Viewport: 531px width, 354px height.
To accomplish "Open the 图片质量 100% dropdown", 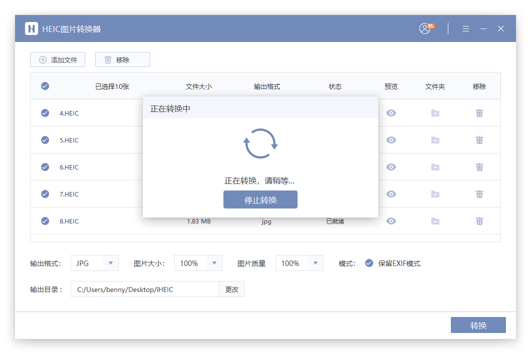I will (315, 263).
